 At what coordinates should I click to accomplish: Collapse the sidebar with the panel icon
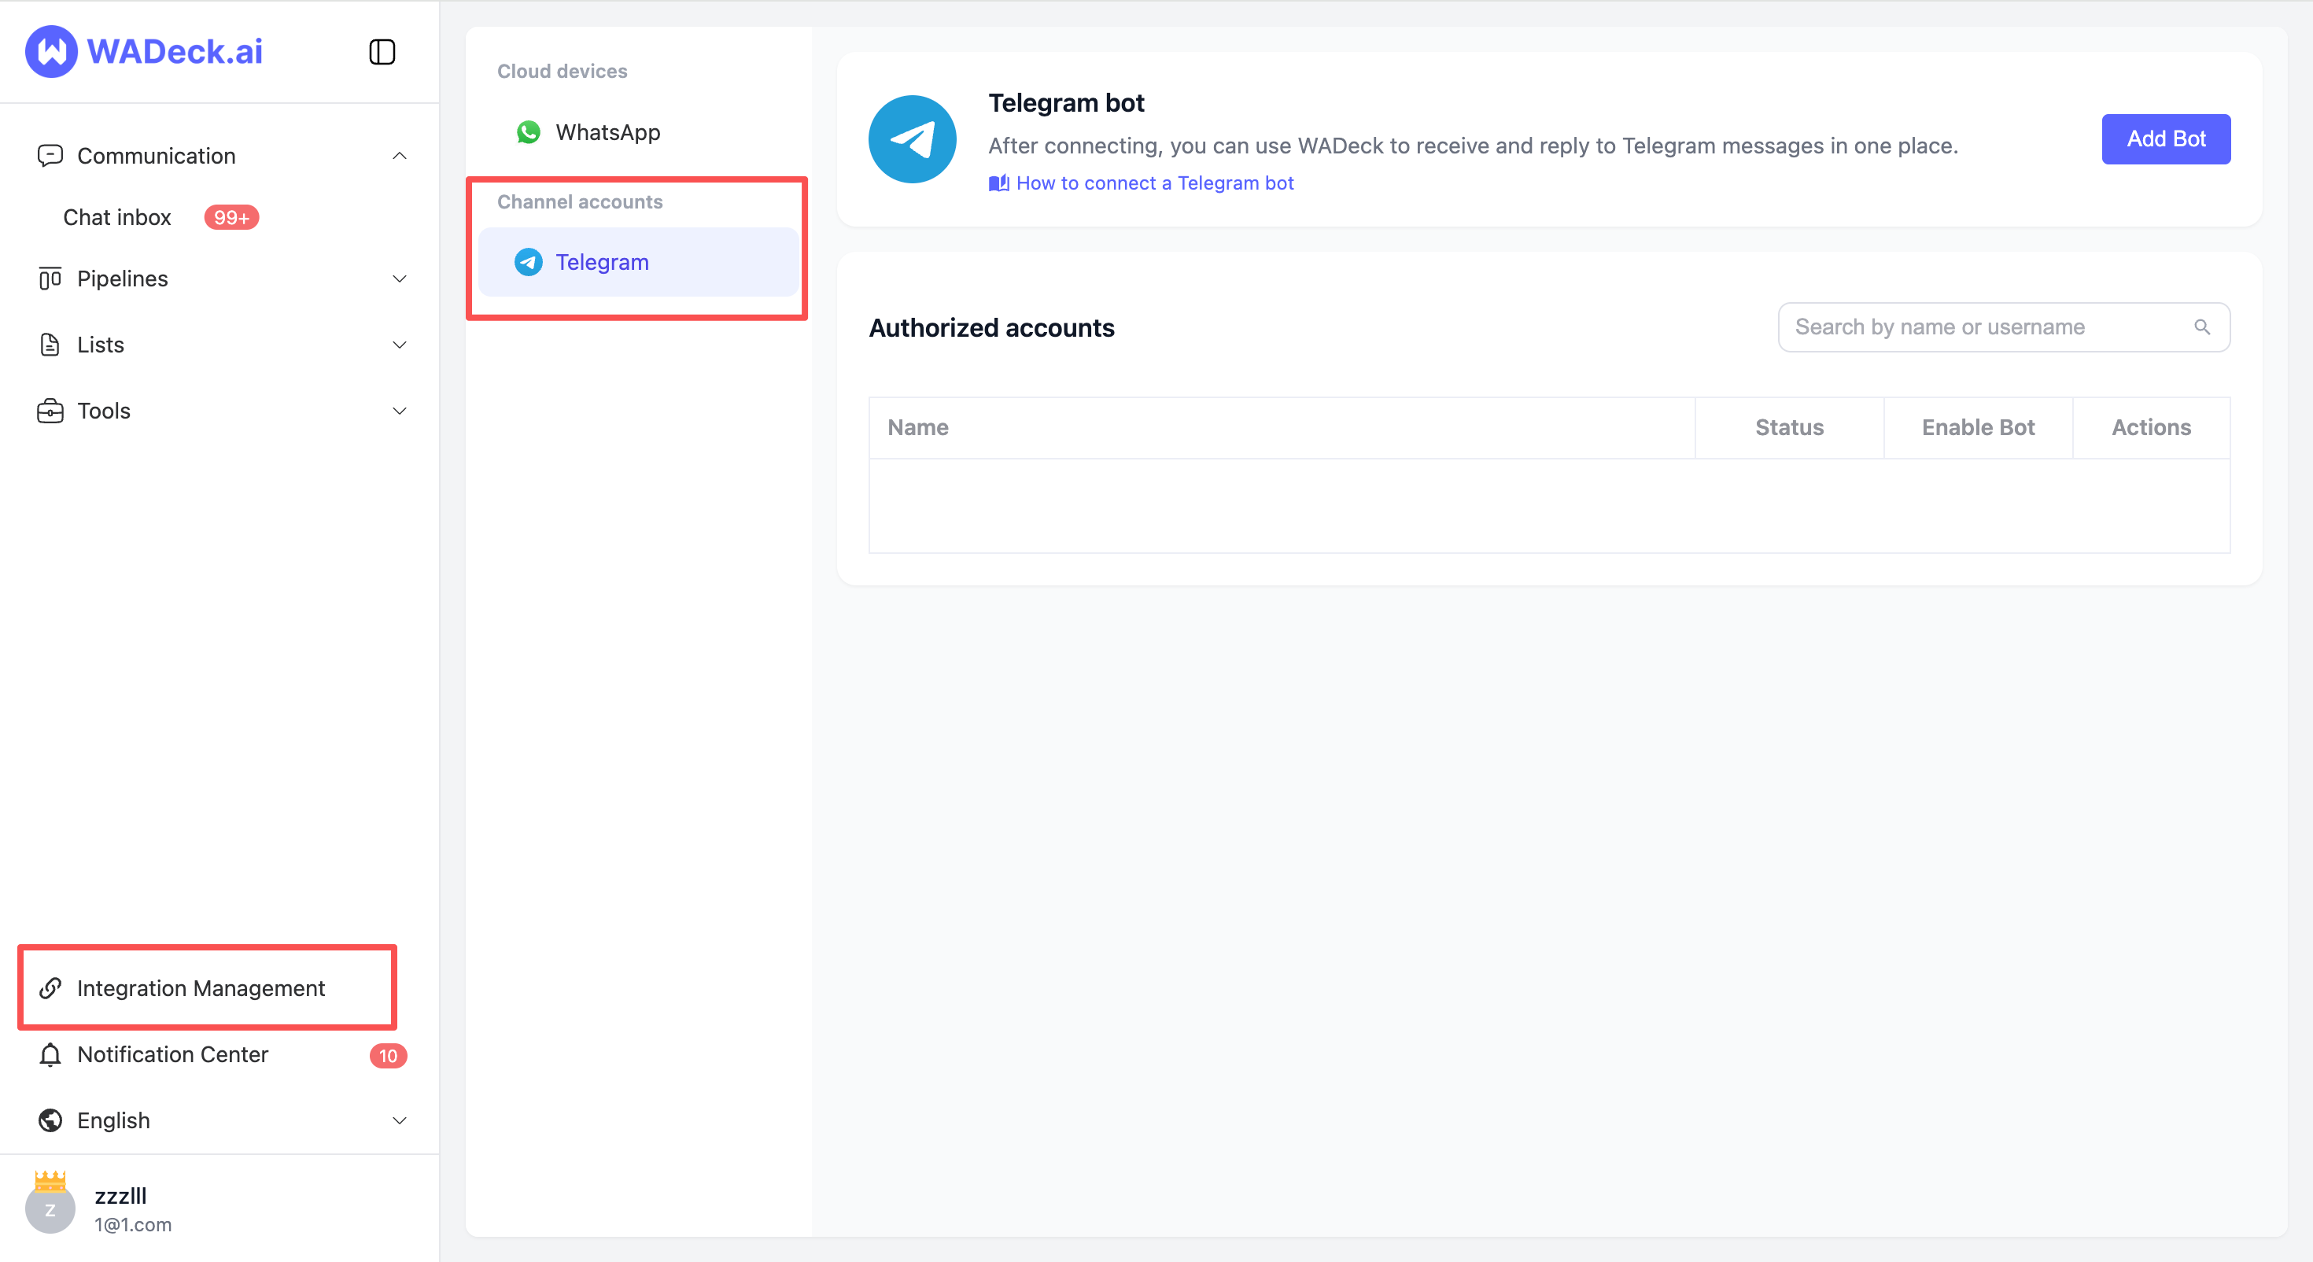click(x=382, y=52)
